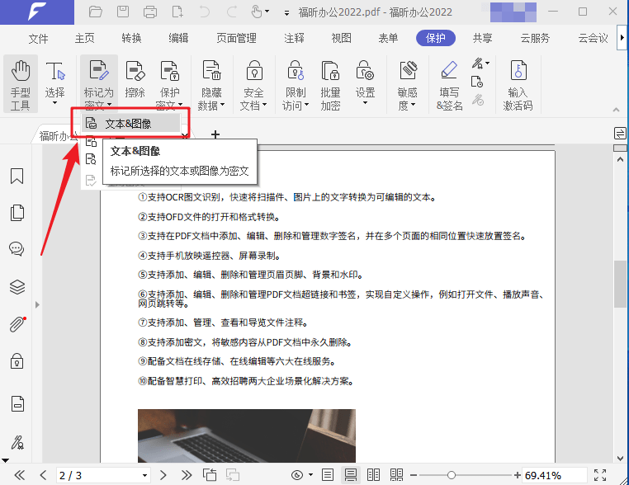Image resolution: width=629 pixels, height=485 pixels.
Task: Click the zoom slider handle in status bar
Action: pos(452,475)
